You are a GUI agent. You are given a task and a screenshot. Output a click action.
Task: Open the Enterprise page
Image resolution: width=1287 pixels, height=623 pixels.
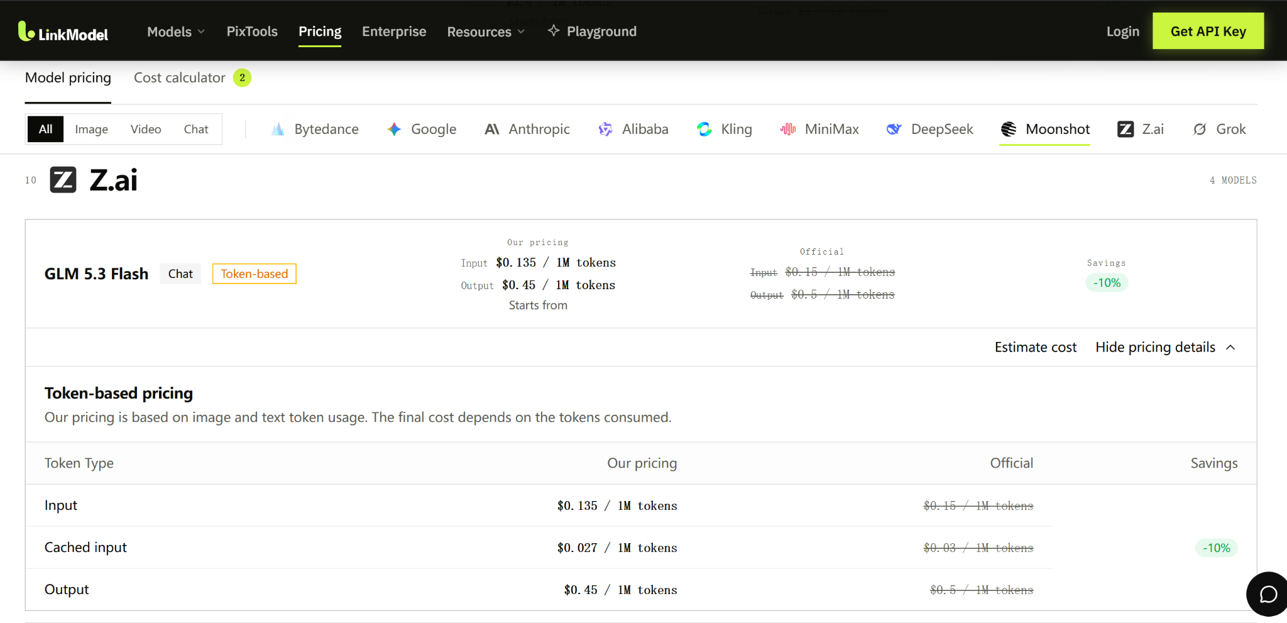click(394, 31)
